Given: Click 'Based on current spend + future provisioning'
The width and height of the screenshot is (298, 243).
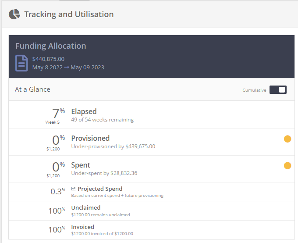Looking at the screenshot, I should [x=117, y=196].
